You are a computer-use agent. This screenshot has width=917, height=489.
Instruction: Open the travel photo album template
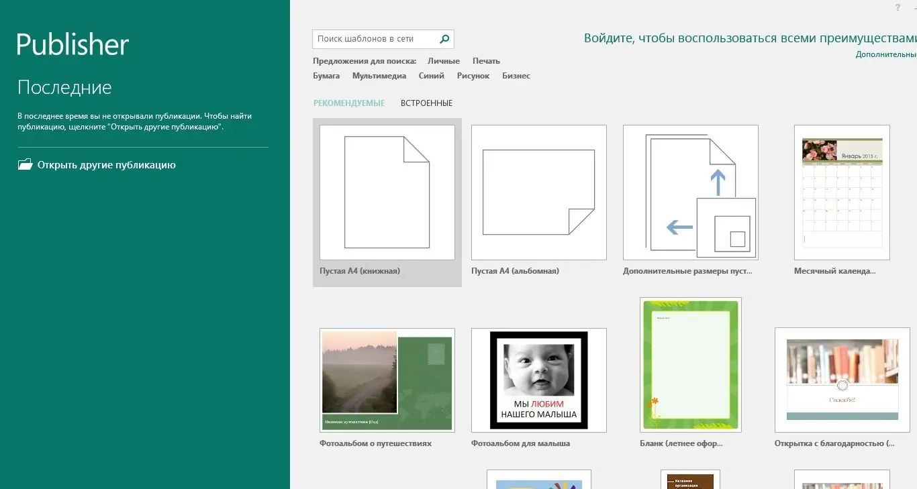point(387,380)
